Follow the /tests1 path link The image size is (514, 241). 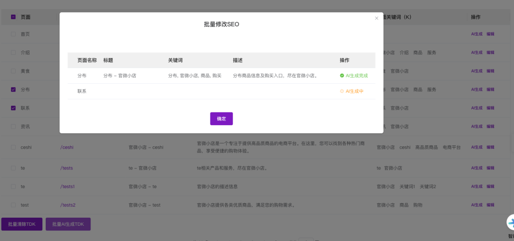tap(68, 187)
